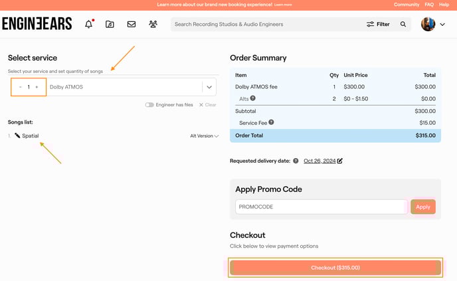This screenshot has width=457, height=281.
Task: Decrease song quantity with minus button
Action: tap(21, 87)
